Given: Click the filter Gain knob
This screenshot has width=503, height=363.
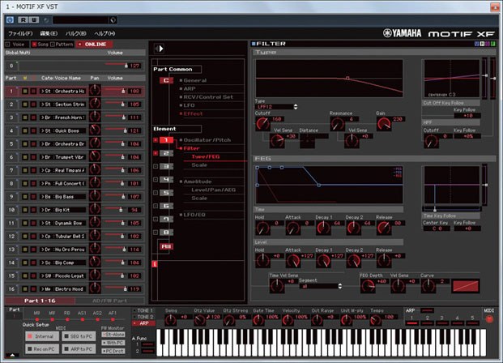Looking at the screenshot, I should (384, 124).
